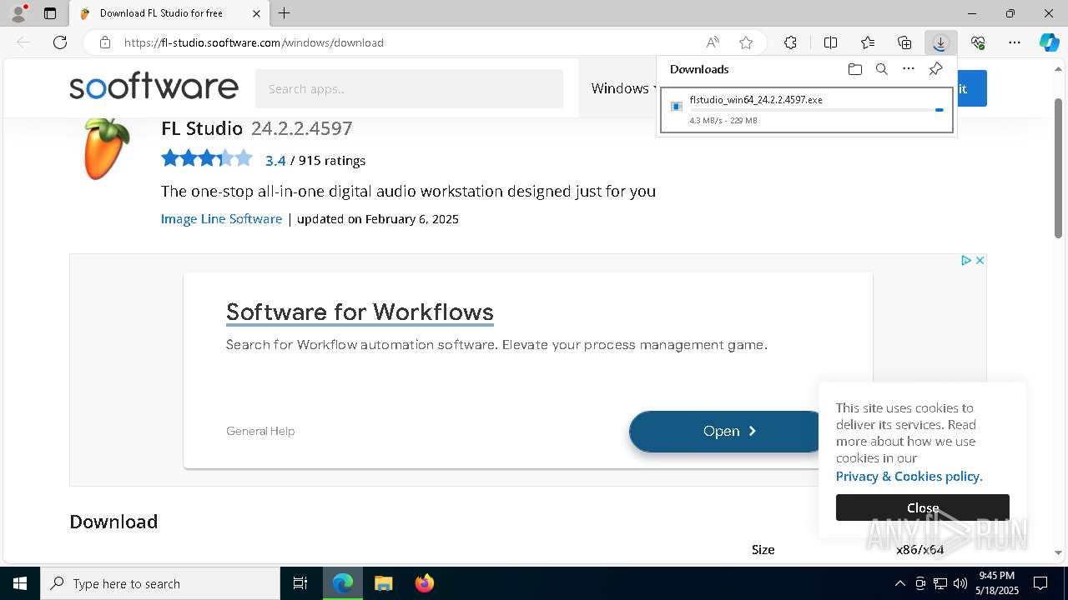Image resolution: width=1068 pixels, height=600 pixels.
Task: Open Image Line Software link
Action: click(x=221, y=219)
